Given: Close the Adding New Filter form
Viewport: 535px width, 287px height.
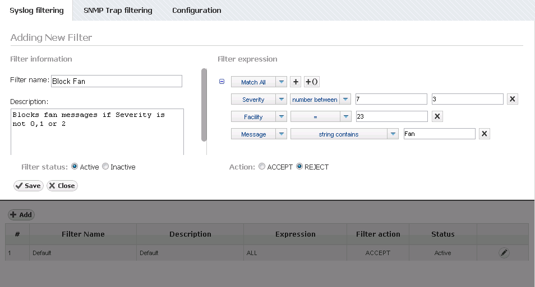Looking at the screenshot, I should tap(62, 186).
